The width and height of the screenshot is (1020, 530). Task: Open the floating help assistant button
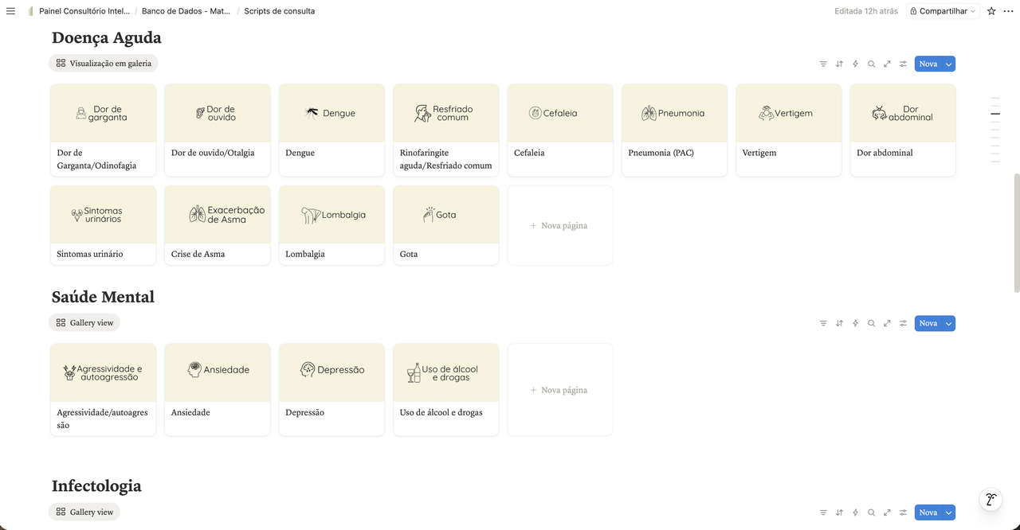pos(990,500)
